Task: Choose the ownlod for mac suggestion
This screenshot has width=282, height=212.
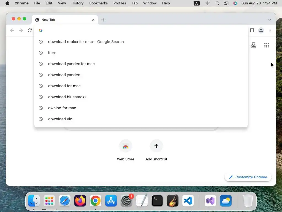Action: [141, 108]
